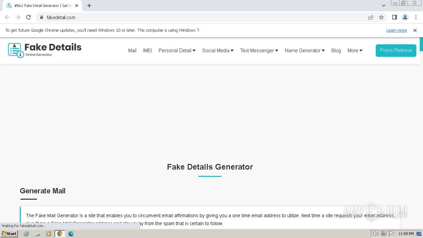Click the Fake Details logo
This screenshot has width=423, height=238.
tap(45, 50)
